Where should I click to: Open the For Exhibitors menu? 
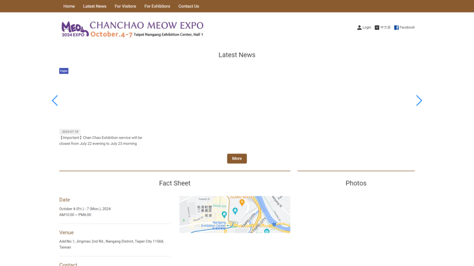pyautogui.click(x=157, y=6)
